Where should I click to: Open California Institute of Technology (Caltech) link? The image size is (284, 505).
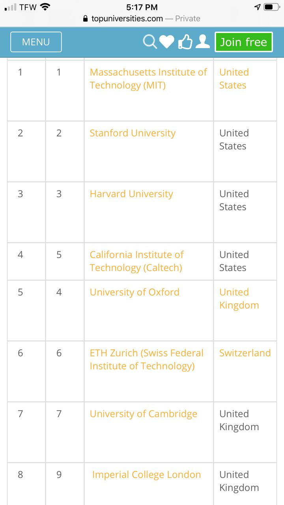click(137, 261)
